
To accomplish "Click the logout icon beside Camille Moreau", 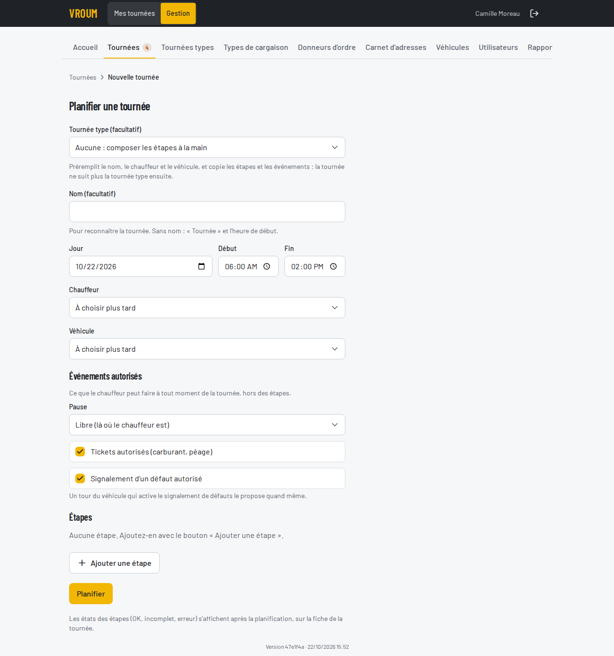I will 534,13.
